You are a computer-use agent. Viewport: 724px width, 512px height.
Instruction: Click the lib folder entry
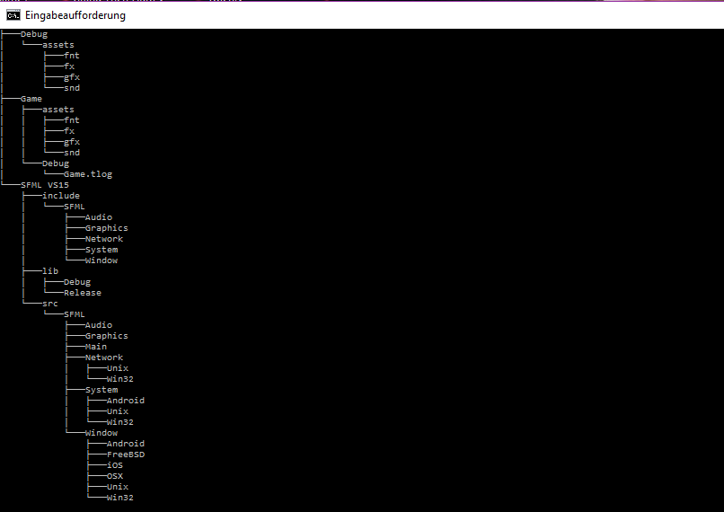click(x=50, y=271)
